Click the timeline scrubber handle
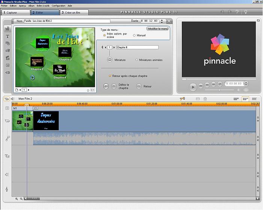Viewport: 263px width, 210px height. (27, 105)
